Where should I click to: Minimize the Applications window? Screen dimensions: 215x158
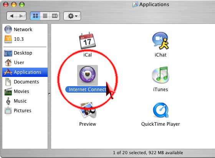[14, 5]
